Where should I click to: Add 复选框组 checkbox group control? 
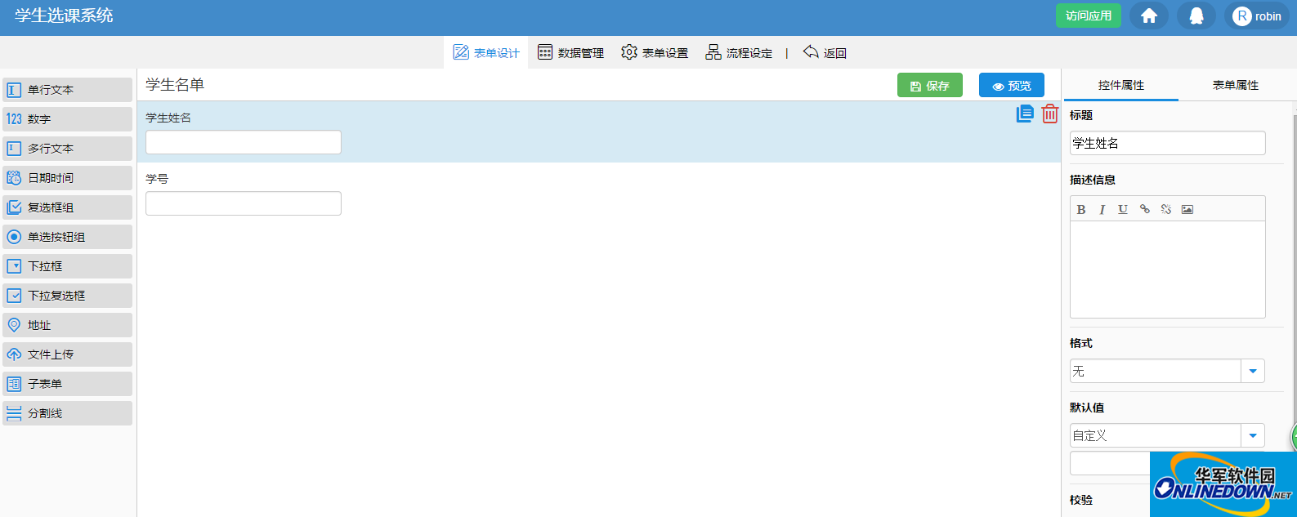tap(67, 207)
